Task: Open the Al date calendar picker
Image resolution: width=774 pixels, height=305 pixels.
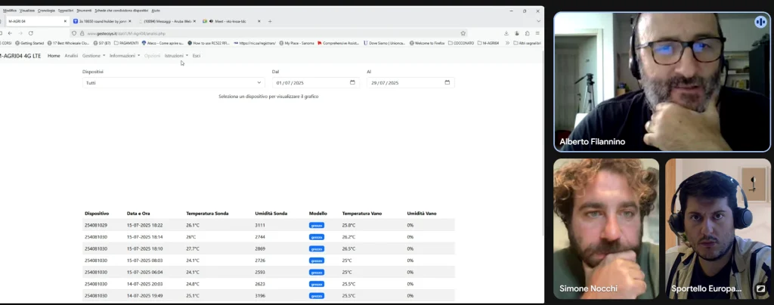Action: [447, 82]
